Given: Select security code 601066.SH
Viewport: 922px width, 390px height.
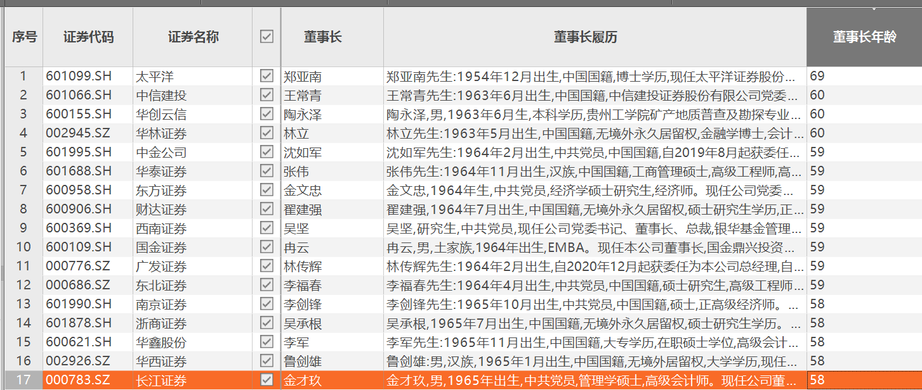Looking at the screenshot, I should [79, 96].
